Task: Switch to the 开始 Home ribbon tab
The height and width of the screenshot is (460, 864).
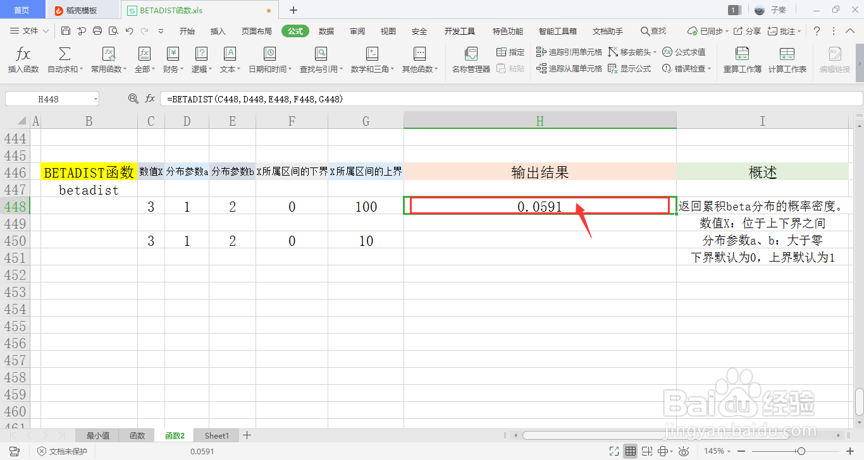Action: coord(187,31)
